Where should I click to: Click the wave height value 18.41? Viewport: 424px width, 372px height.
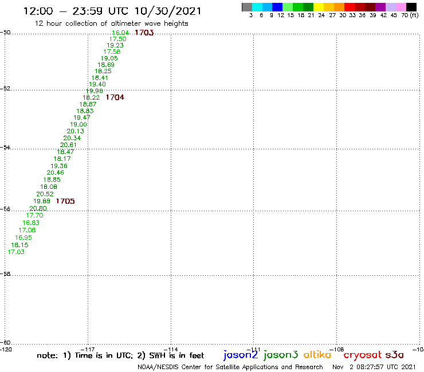pos(100,78)
